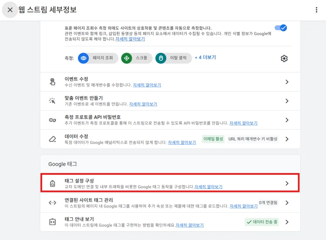326x240 pixels.
Task: Open the 이벤트 수정 row title
Action: (76, 79)
